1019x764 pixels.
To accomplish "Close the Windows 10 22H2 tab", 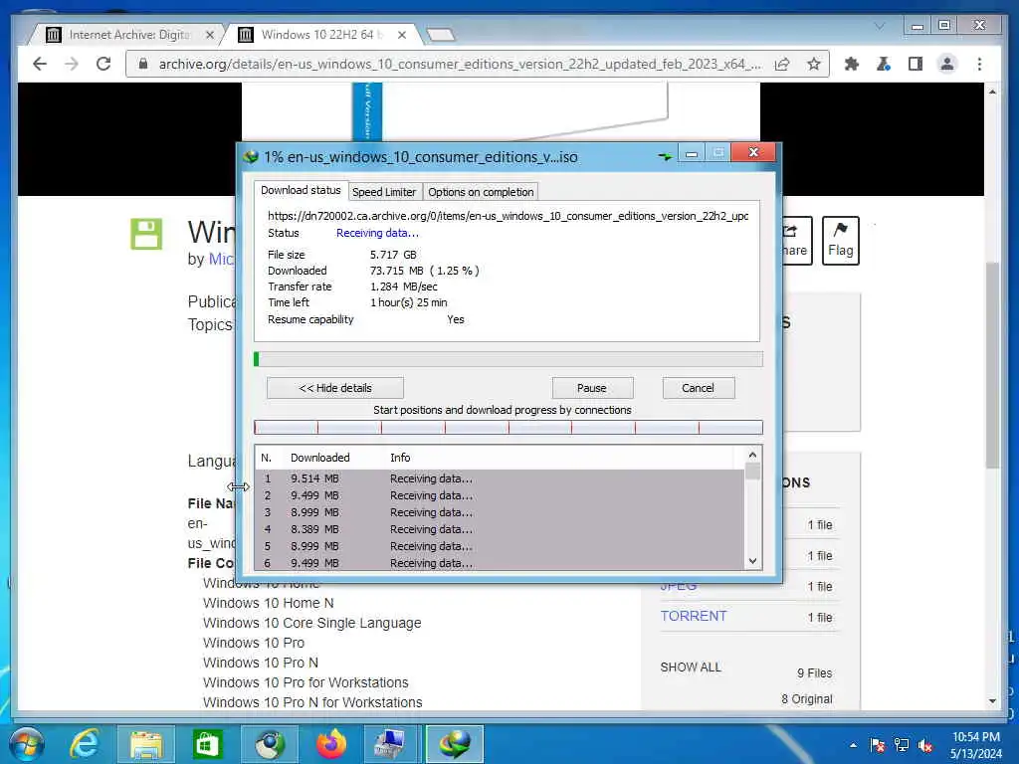I will 402,35.
